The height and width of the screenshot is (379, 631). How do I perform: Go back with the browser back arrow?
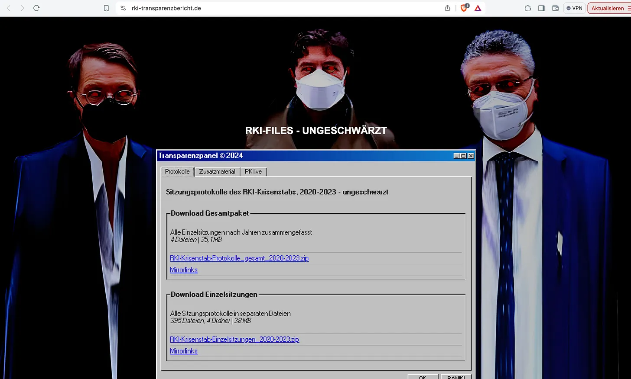point(9,8)
